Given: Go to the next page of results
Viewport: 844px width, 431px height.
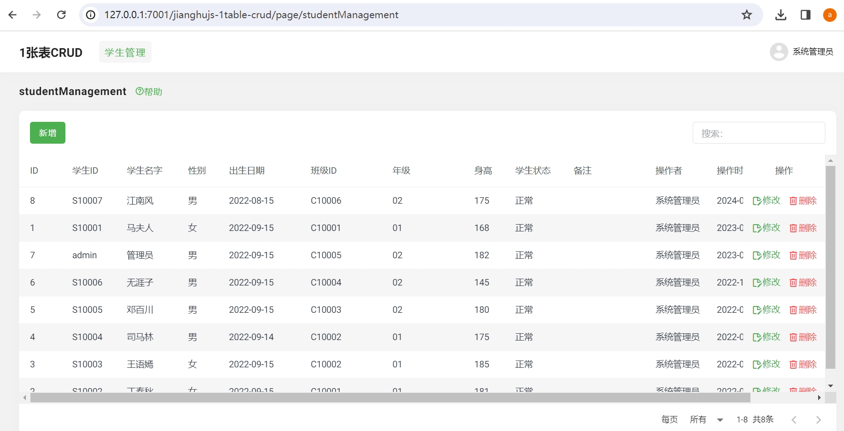Looking at the screenshot, I should click(818, 420).
